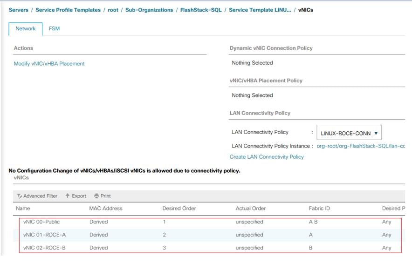Click Any in vNIC 00-Public row
This screenshot has width=412, height=263.
(x=387, y=222)
